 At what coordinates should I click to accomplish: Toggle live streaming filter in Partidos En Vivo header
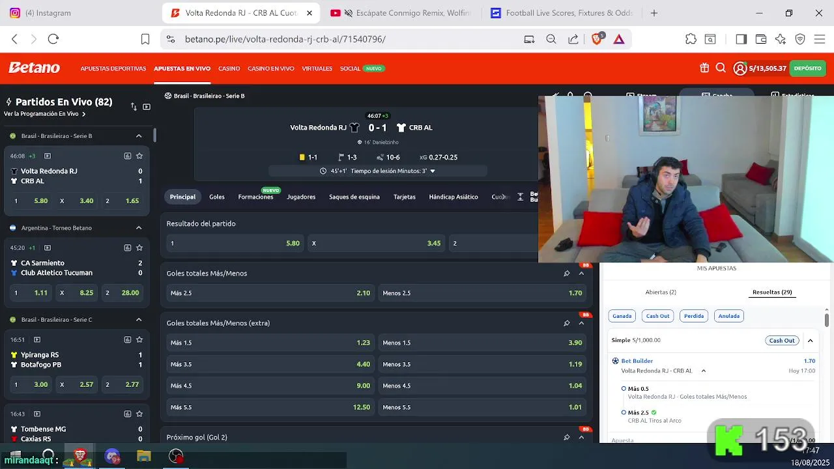click(147, 107)
